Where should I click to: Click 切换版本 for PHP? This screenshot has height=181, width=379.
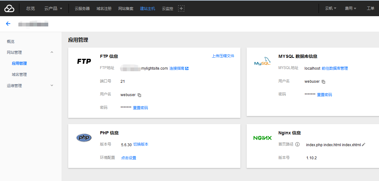click(x=141, y=144)
